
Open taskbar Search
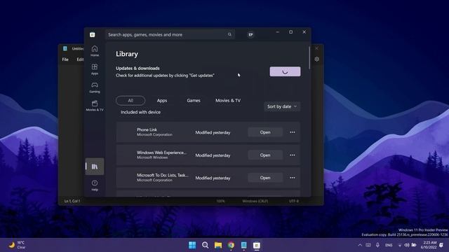click(205, 245)
